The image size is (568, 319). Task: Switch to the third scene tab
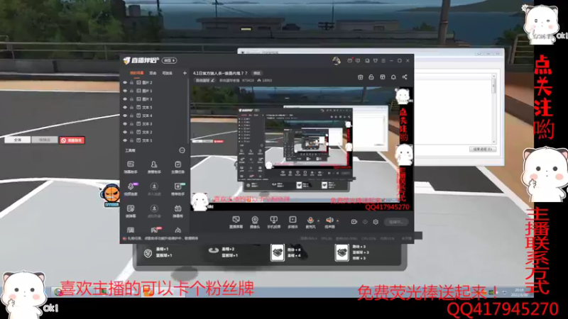click(x=168, y=73)
